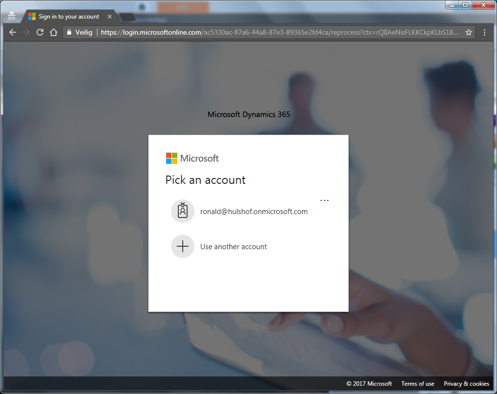The width and height of the screenshot is (497, 394).
Task: Click the incognito icon in the title bar
Action: pos(12,16)
